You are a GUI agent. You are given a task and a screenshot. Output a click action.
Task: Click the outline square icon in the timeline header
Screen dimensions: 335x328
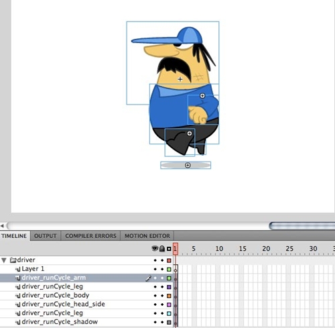click(x=169, y=249)
